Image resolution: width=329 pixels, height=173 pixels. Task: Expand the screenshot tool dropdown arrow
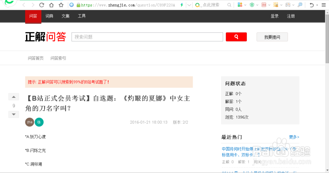281,5
